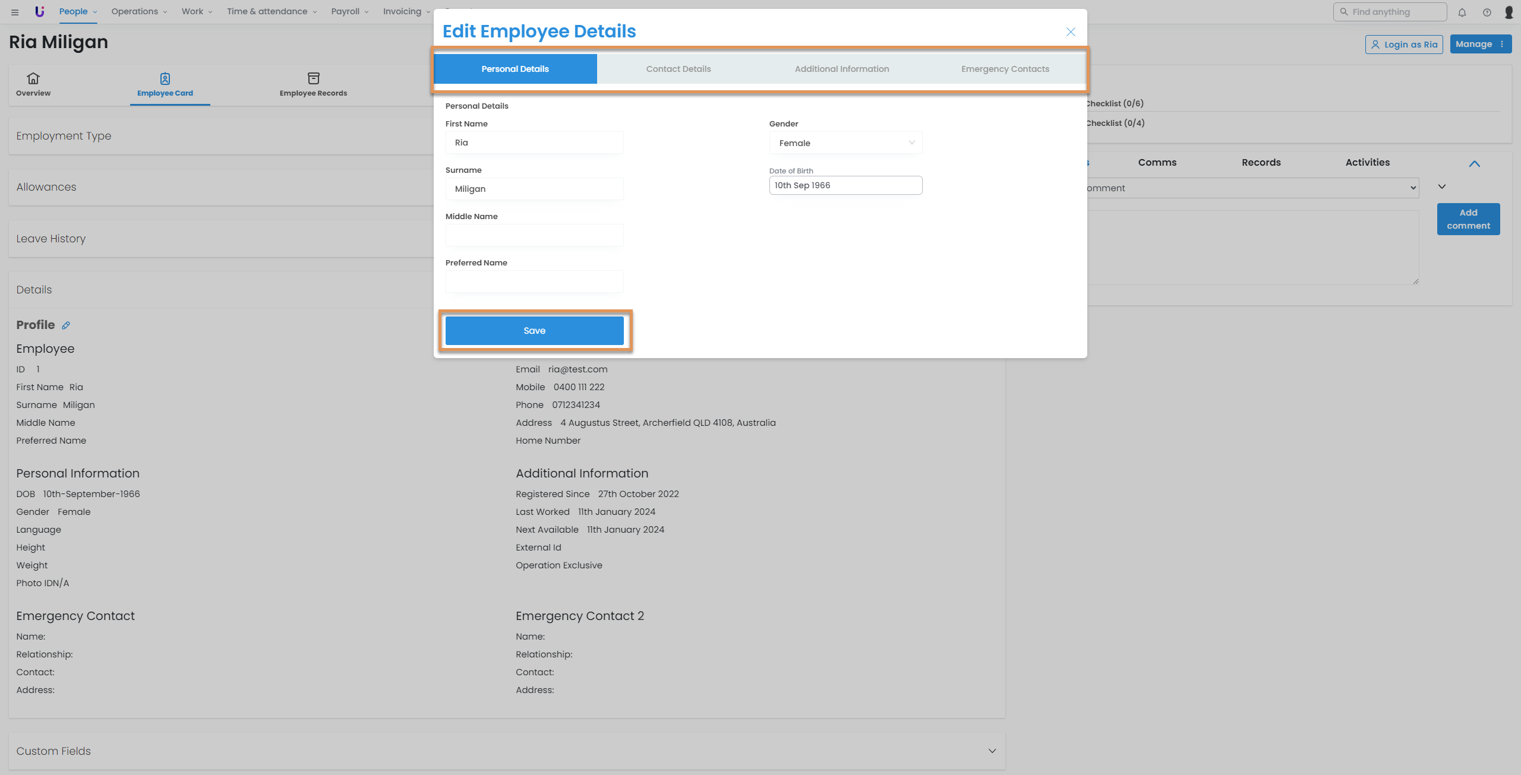
Task: Open the Gender dropdown
Action: point(845,143)
